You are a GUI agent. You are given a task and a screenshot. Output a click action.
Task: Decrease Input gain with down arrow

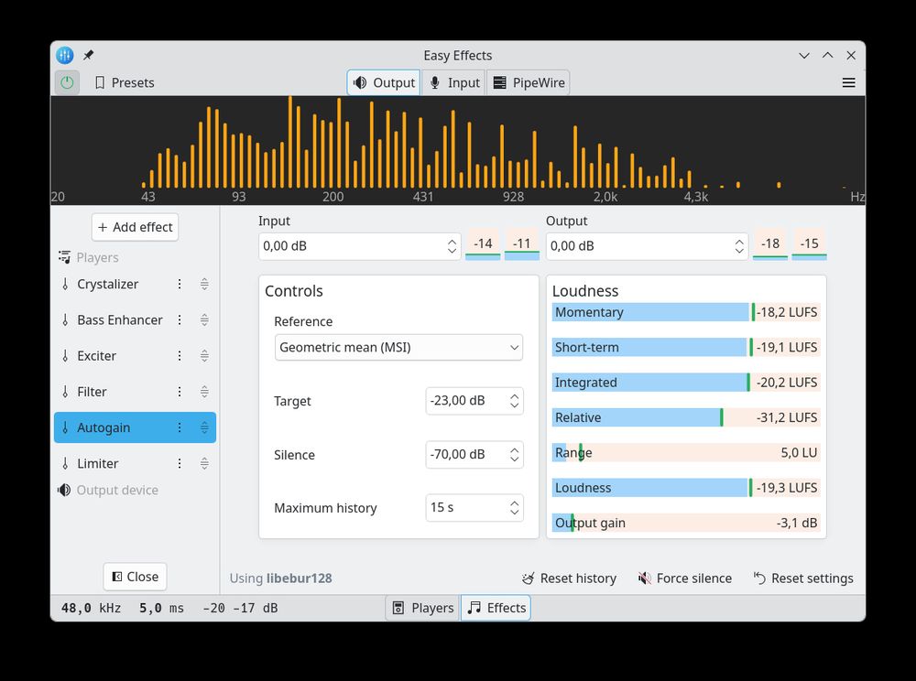pyautogui.click(x=453, y=252)
